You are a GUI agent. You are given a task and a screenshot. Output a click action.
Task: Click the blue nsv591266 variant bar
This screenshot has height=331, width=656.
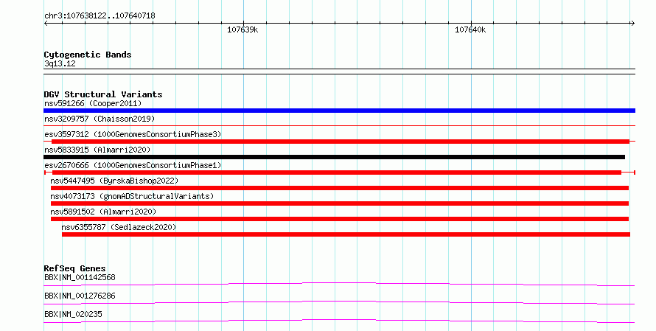click(339, 111)
